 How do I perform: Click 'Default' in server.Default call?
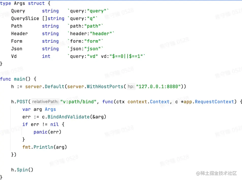point(55,86)
